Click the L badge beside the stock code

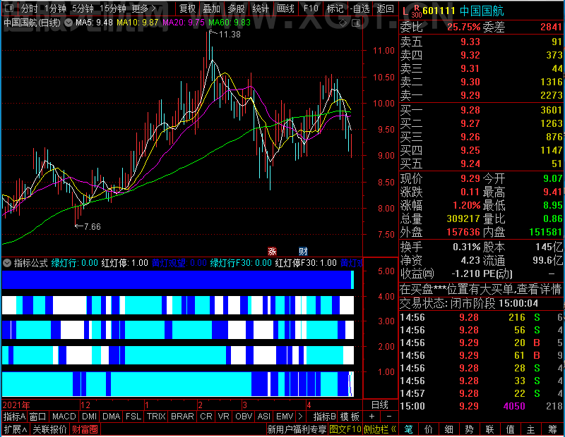point(405,11)
